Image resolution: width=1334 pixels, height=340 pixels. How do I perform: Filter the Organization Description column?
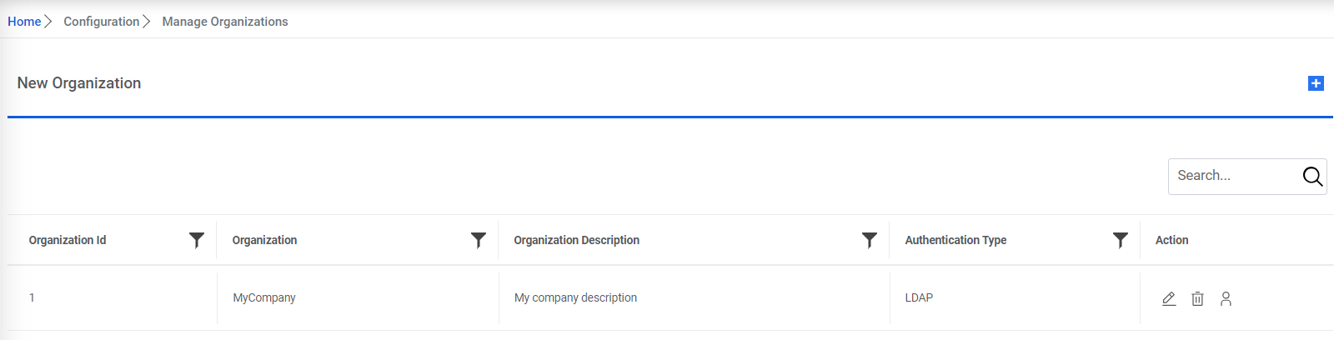[x=870, y=240]
